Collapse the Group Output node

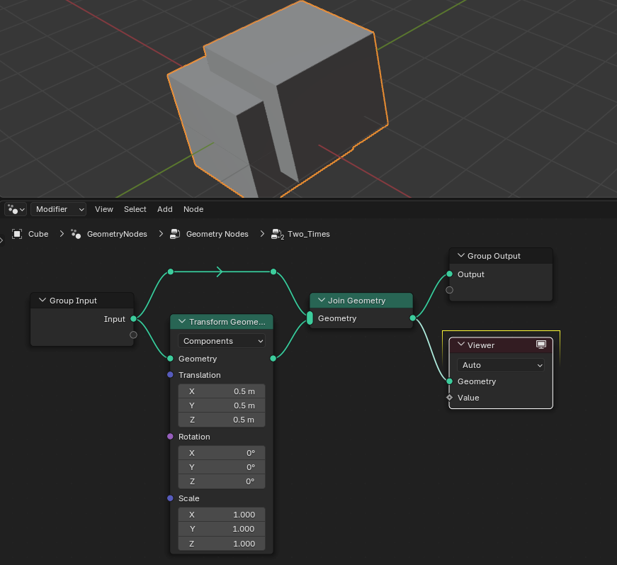461,255
